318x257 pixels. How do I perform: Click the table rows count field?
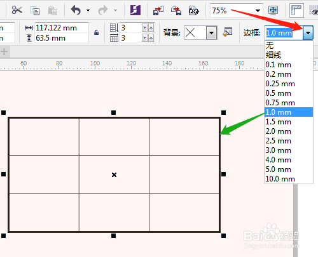131,28
